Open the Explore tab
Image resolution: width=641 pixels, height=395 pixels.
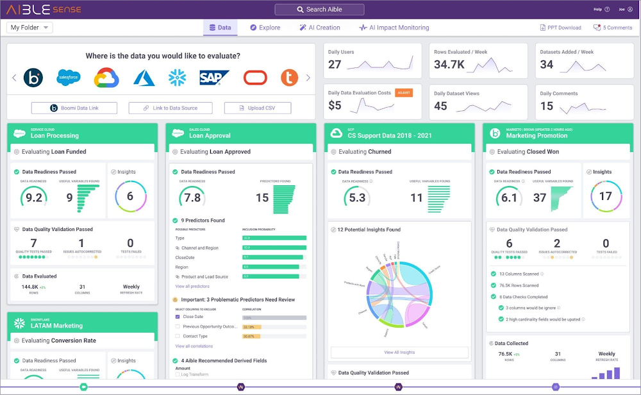(x=265, y=28)
